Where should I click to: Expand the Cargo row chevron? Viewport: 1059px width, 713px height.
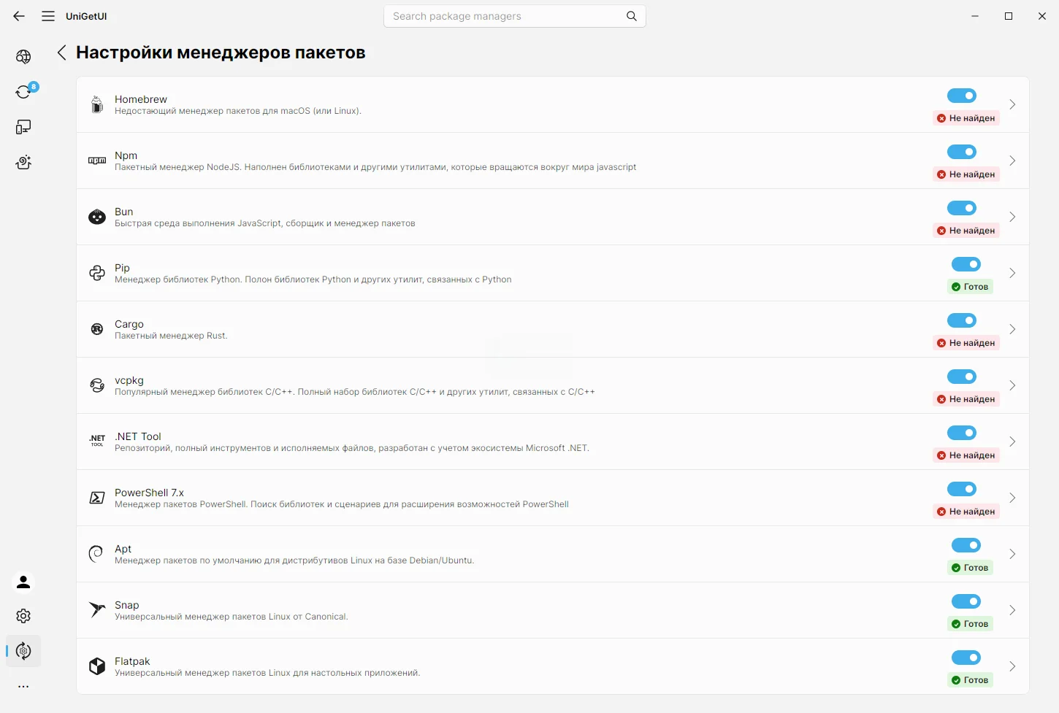[1012, 329]
